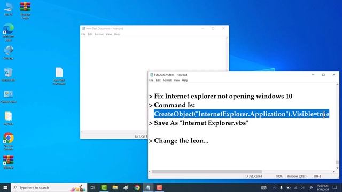
Task: Open the Recycle Bin desktop icon
Action: point(9,75)
